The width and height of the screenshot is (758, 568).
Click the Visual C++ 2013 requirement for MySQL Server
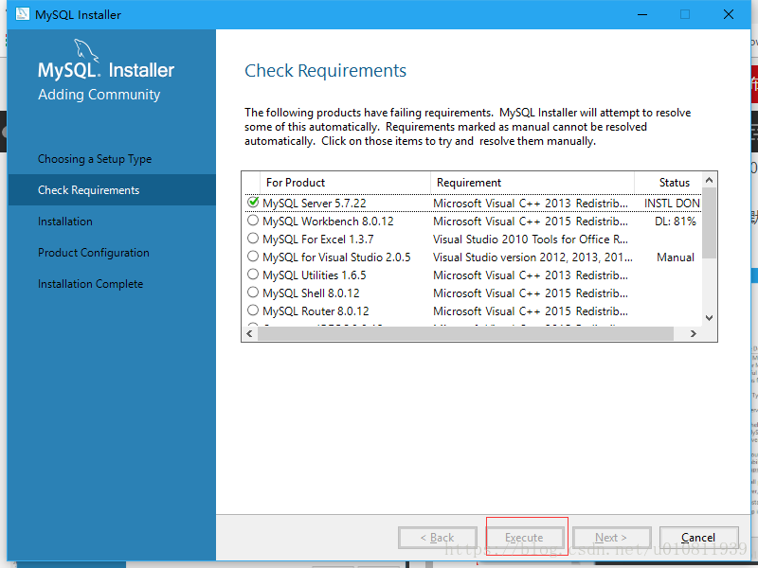coord(531,204)
